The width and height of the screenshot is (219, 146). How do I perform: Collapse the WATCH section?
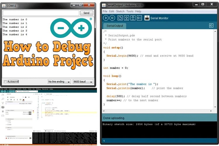(x=19, y=128)
